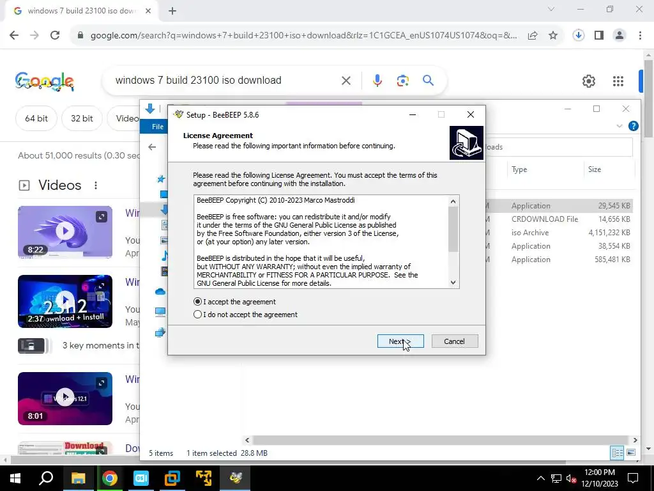Click the Network icon in Explorer sidebar
This screenshot has width=654, height=491.
(160, 332)
